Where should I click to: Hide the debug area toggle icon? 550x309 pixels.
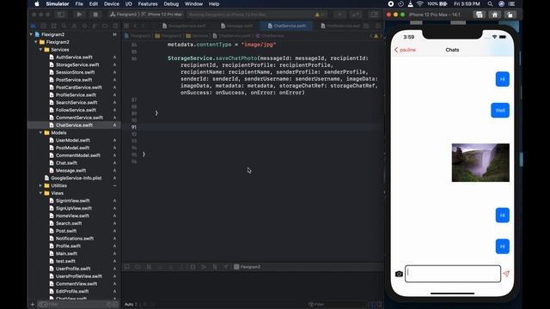(127, 267)
